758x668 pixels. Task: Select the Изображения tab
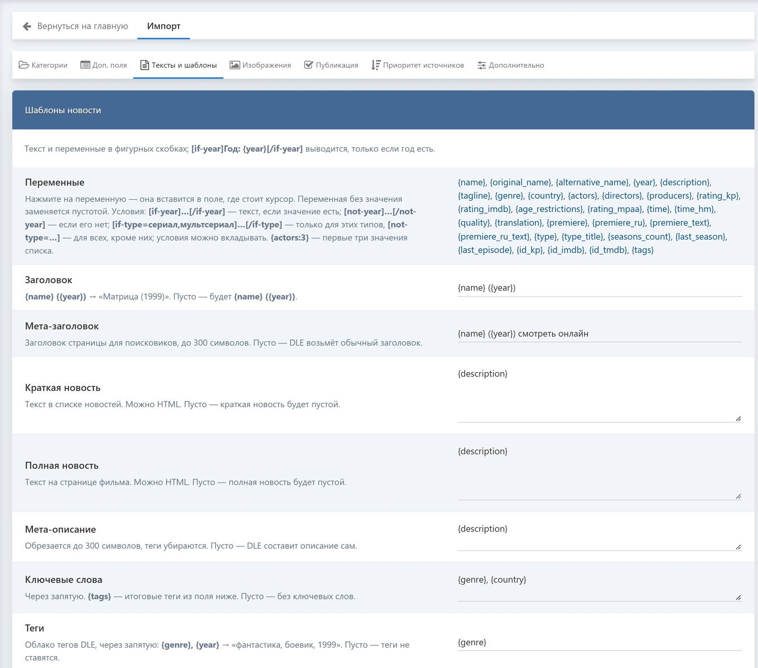coord(260,65)
